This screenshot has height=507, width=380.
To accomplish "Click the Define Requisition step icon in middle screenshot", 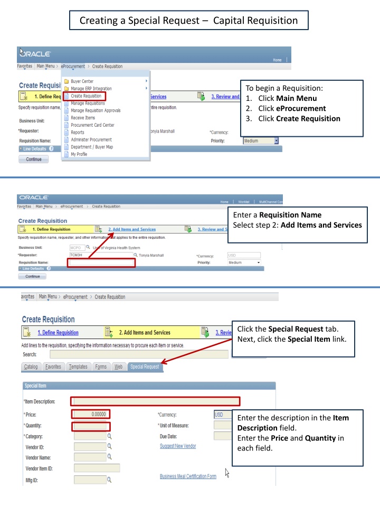I will (x=23, y=229).
